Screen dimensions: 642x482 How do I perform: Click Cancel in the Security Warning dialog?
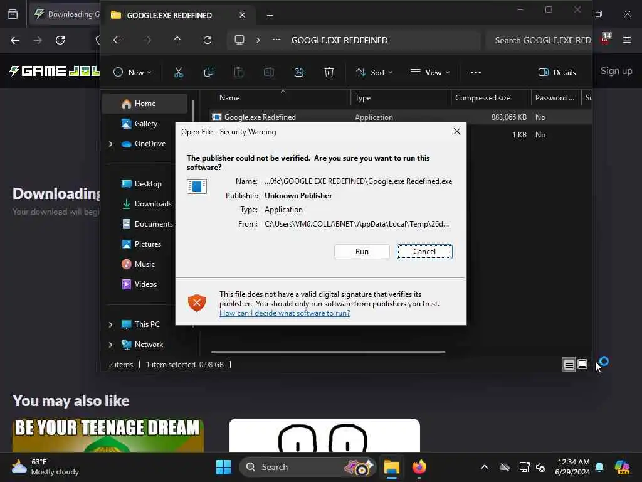424,252
